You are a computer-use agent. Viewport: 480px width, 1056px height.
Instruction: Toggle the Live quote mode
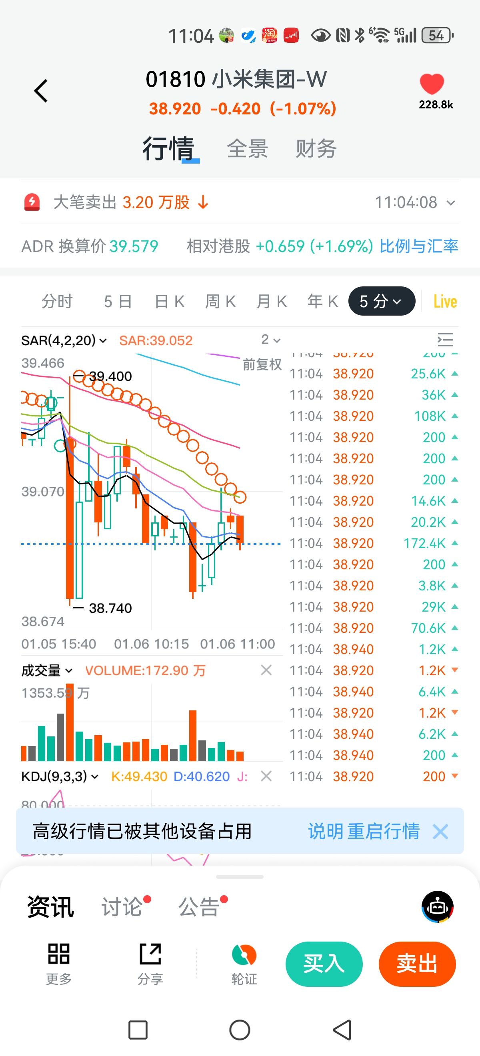pyautogui.click(x=445, y=301)
